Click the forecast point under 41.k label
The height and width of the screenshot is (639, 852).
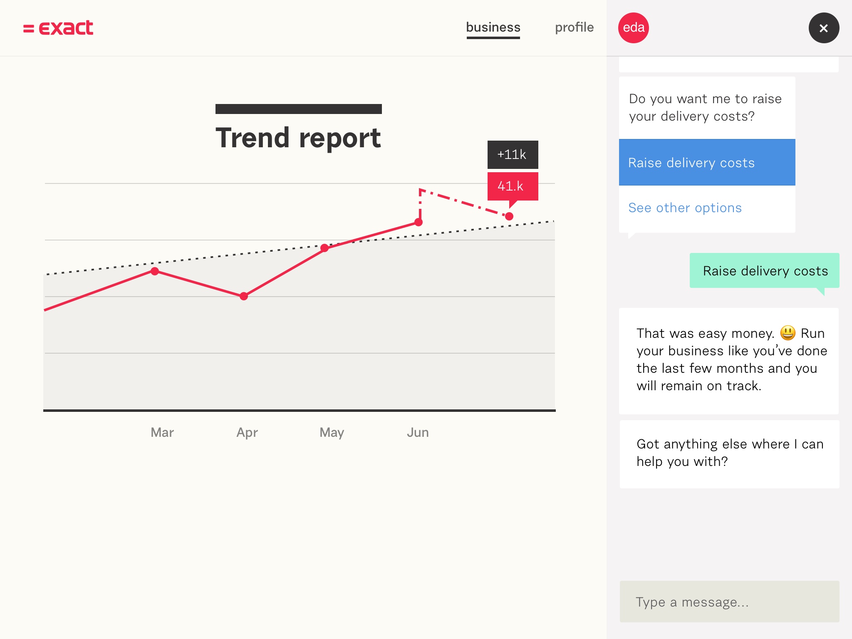tap(509, 216)
